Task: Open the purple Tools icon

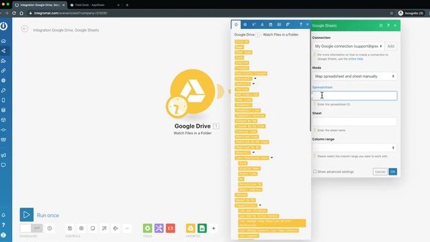Action: tap(159, 229)
